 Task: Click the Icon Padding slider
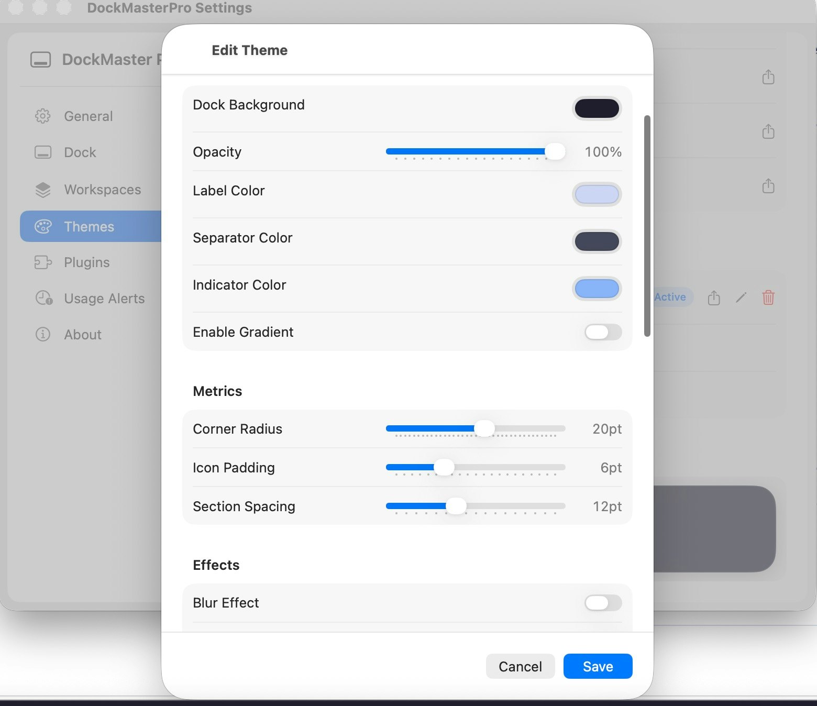pos(476,468)
